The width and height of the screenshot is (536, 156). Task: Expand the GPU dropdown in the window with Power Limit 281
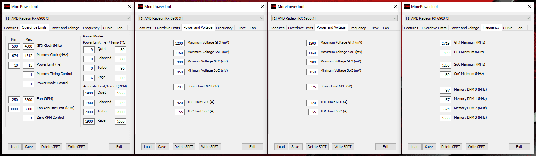coord(201,18)
